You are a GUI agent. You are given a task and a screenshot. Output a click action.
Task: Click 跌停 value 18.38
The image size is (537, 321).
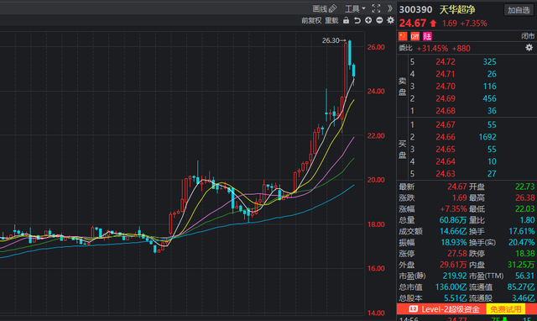pos(524,254)
